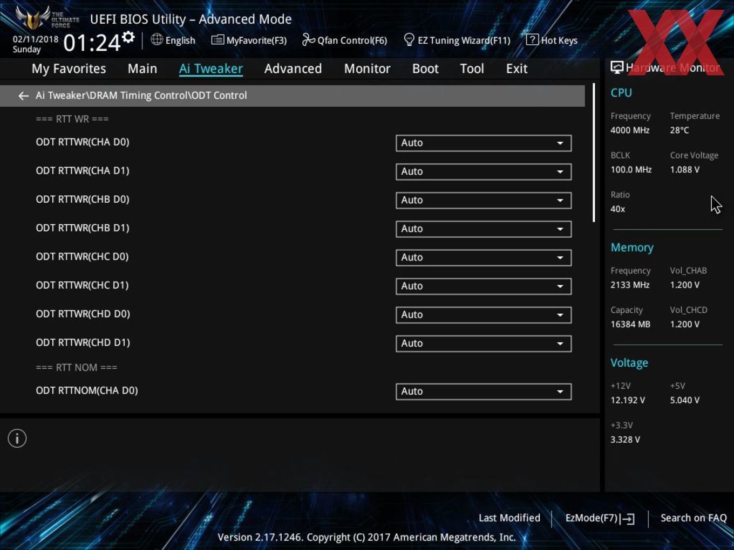Click the English language button
This screenshot has height=550, width=734.
(173, 40)
